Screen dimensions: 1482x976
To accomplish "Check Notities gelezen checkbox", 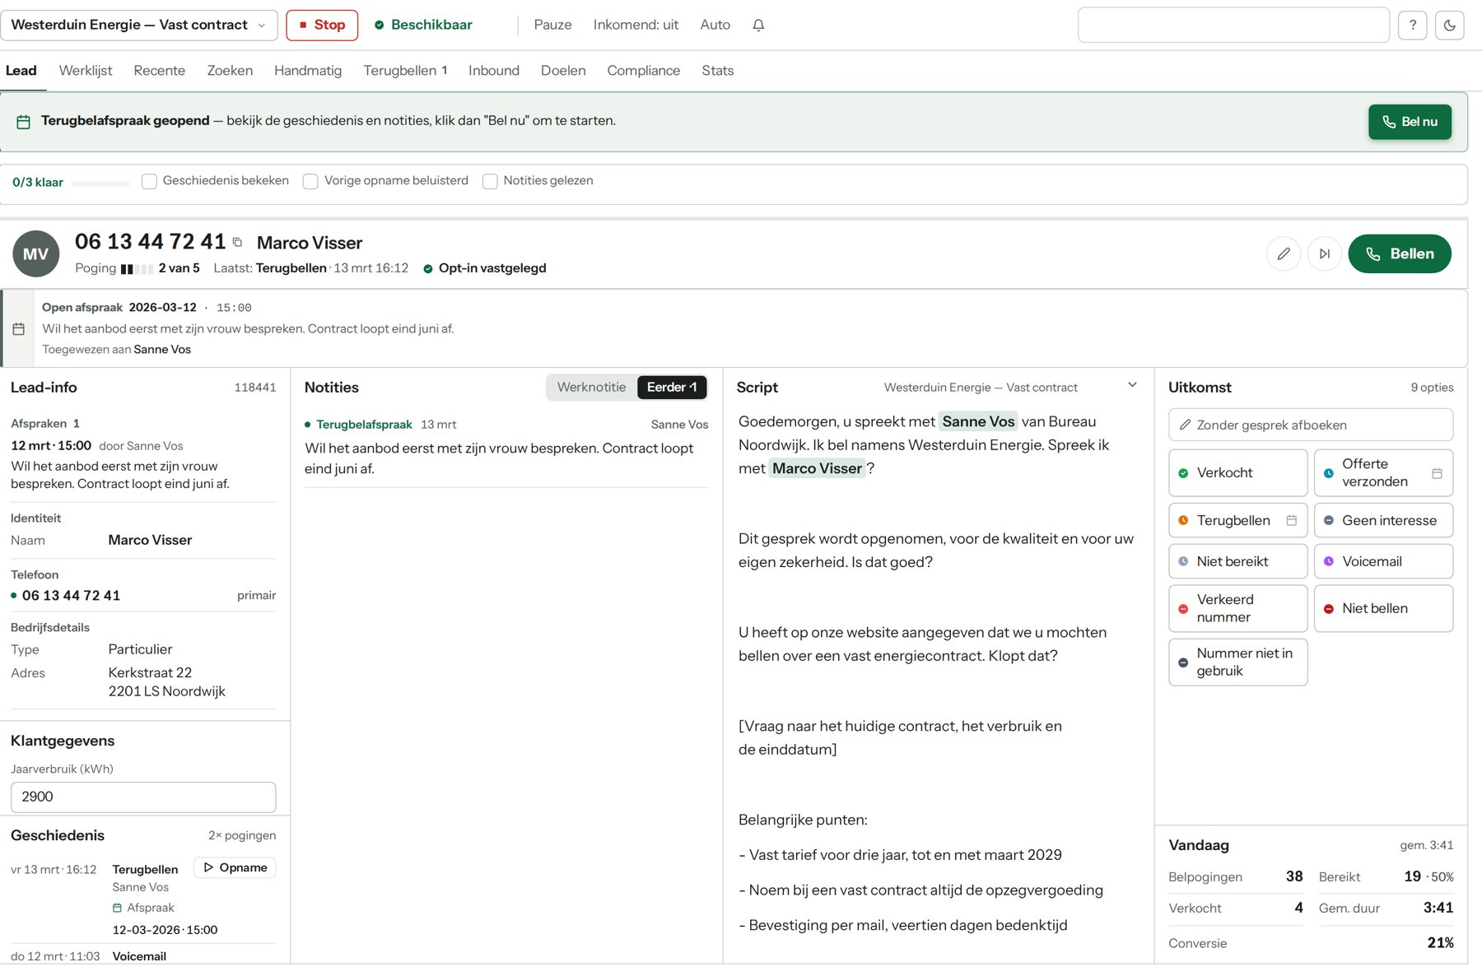I will click(490, 181).
